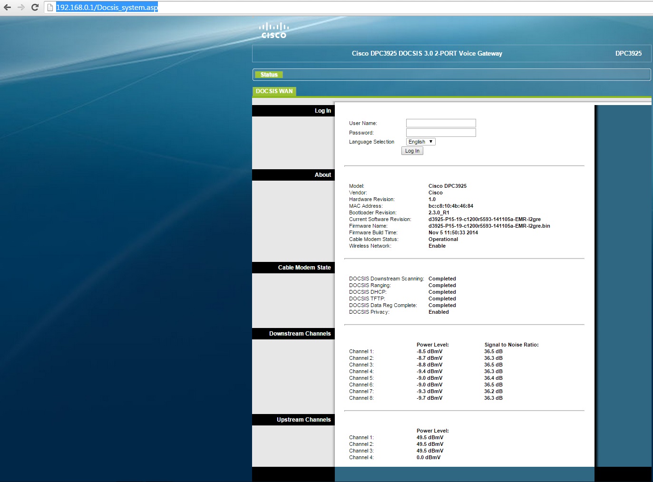
Task: Click the Wireless Network value Enable
Action: click(x=437, y=246)
